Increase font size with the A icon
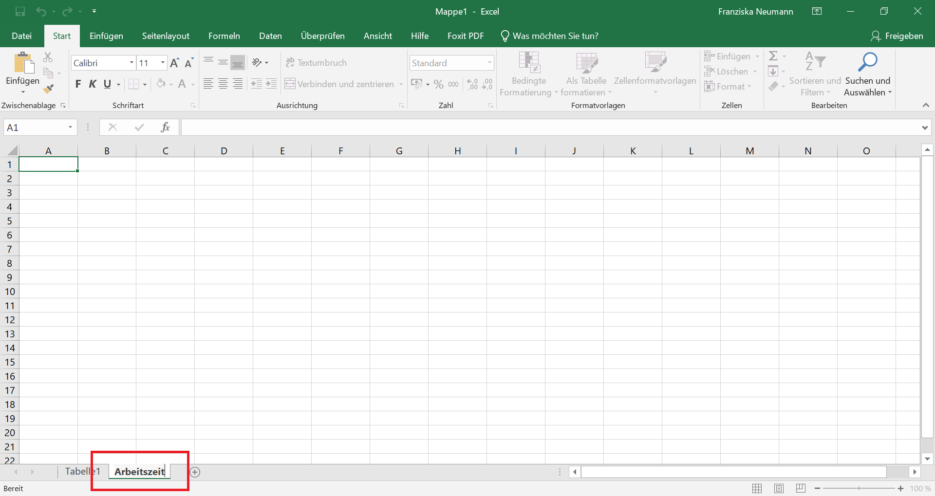The width and height of the screenshot is (935, 496). click(x=174, y=62)
